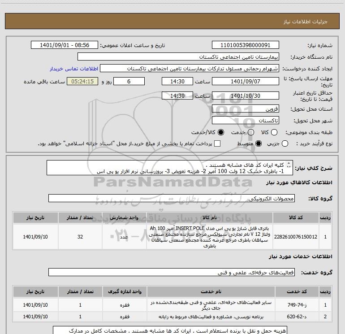The image size is (345, 334).
Task: Select the متوسط purchase type radio
Action: coord(259,144)
